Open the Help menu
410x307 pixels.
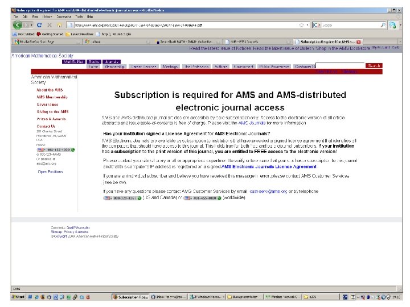click(90, 16)
